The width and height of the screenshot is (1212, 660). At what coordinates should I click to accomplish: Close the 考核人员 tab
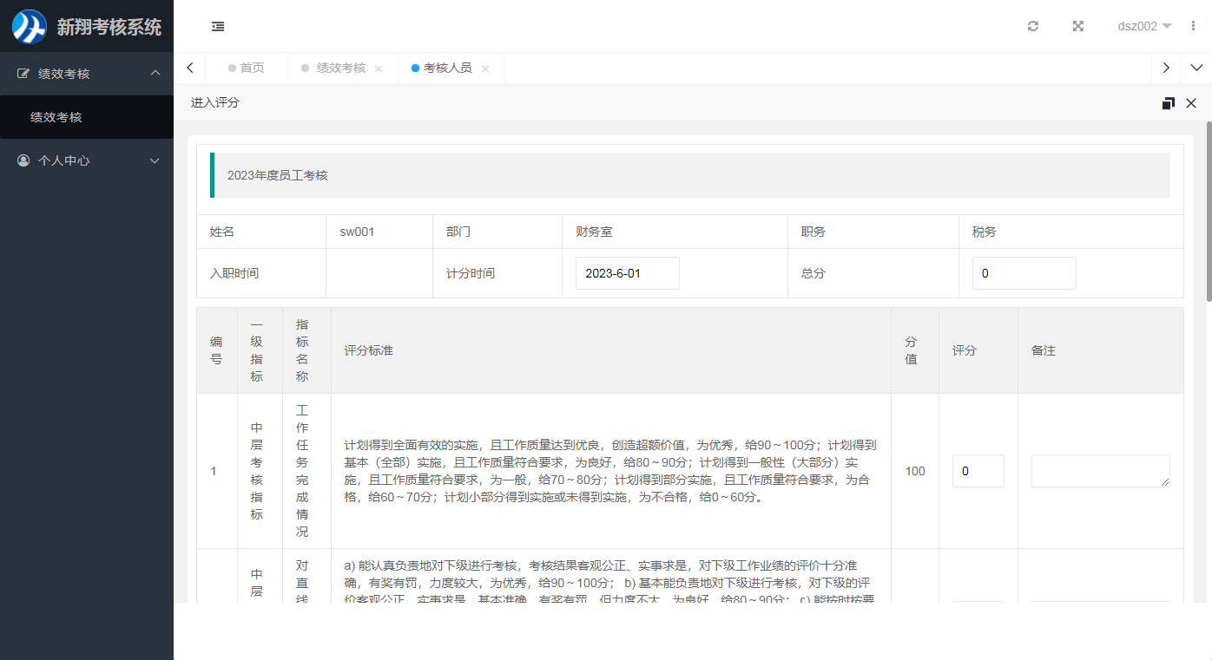point(485,69)
